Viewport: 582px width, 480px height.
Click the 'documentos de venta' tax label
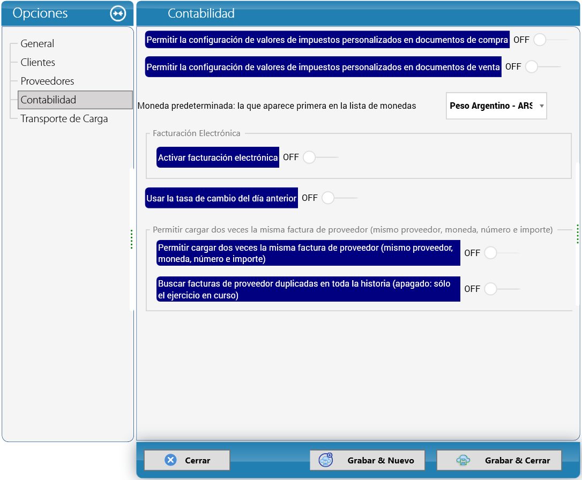(x=323, y=67)
